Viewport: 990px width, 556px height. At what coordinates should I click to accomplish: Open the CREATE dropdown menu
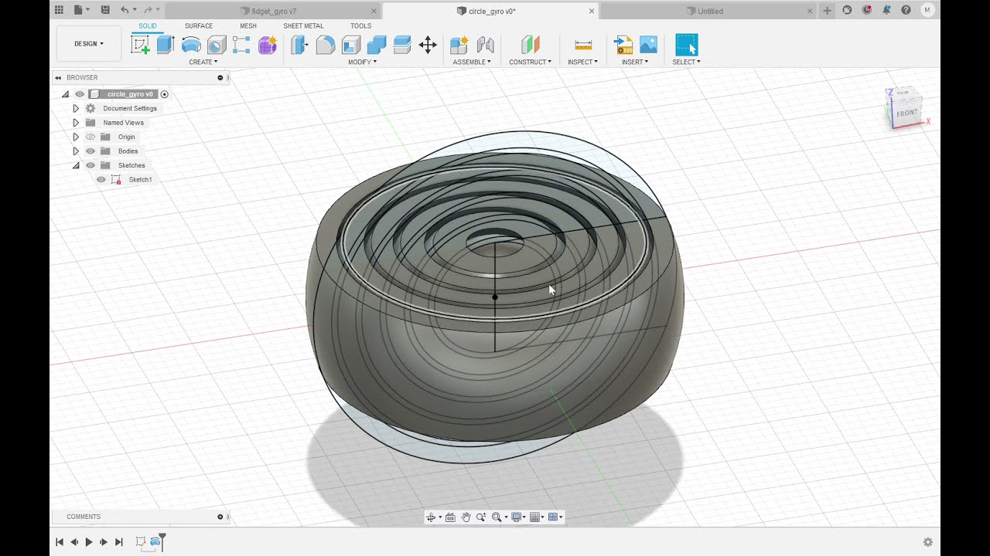point(203,62)
